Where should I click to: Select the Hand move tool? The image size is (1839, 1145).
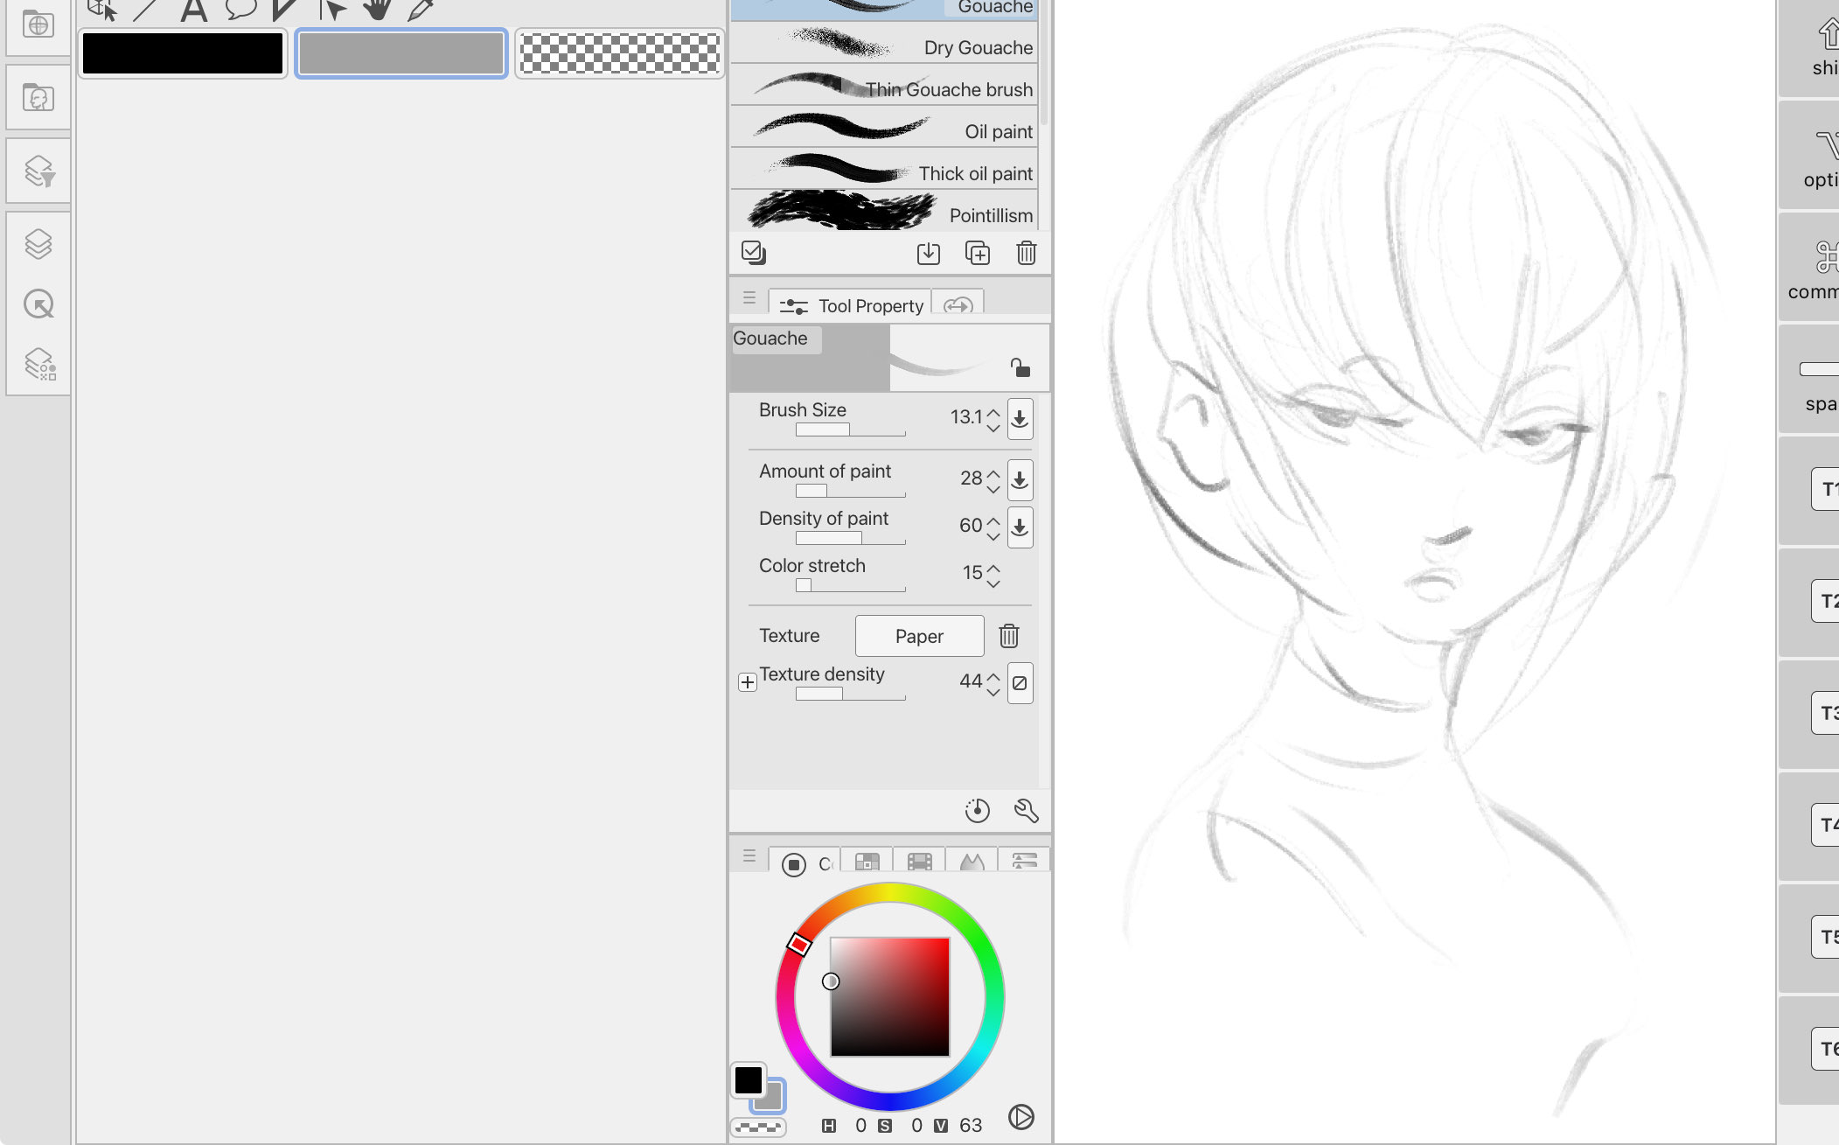pyautogui.click(x=378, y=9)
